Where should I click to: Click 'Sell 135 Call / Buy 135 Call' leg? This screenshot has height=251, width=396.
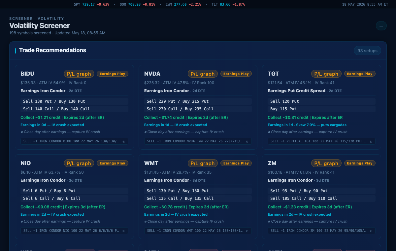198,198
